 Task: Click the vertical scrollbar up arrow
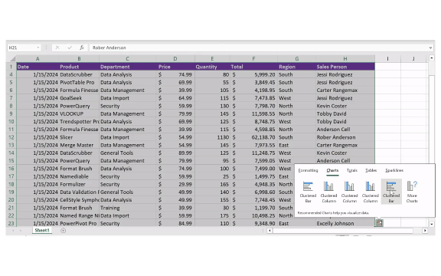point(432,58)
